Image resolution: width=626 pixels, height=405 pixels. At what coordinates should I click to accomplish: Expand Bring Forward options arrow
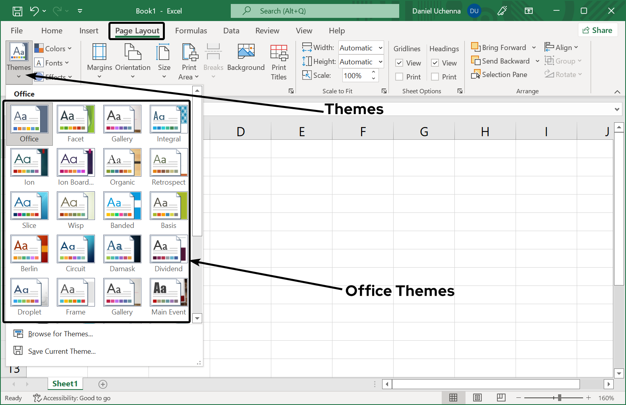534,48
